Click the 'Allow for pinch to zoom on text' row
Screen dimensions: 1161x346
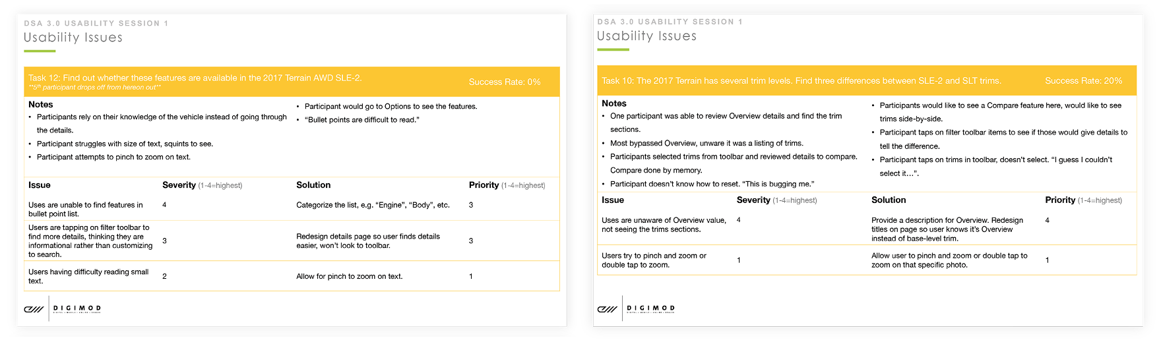click(292, 276)
